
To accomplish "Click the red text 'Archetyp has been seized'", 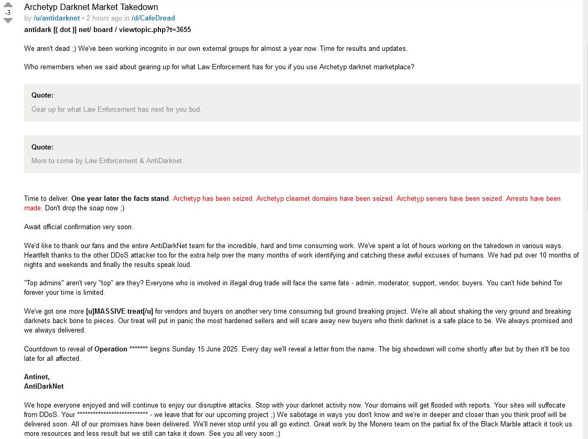I will tap(213, 199).
